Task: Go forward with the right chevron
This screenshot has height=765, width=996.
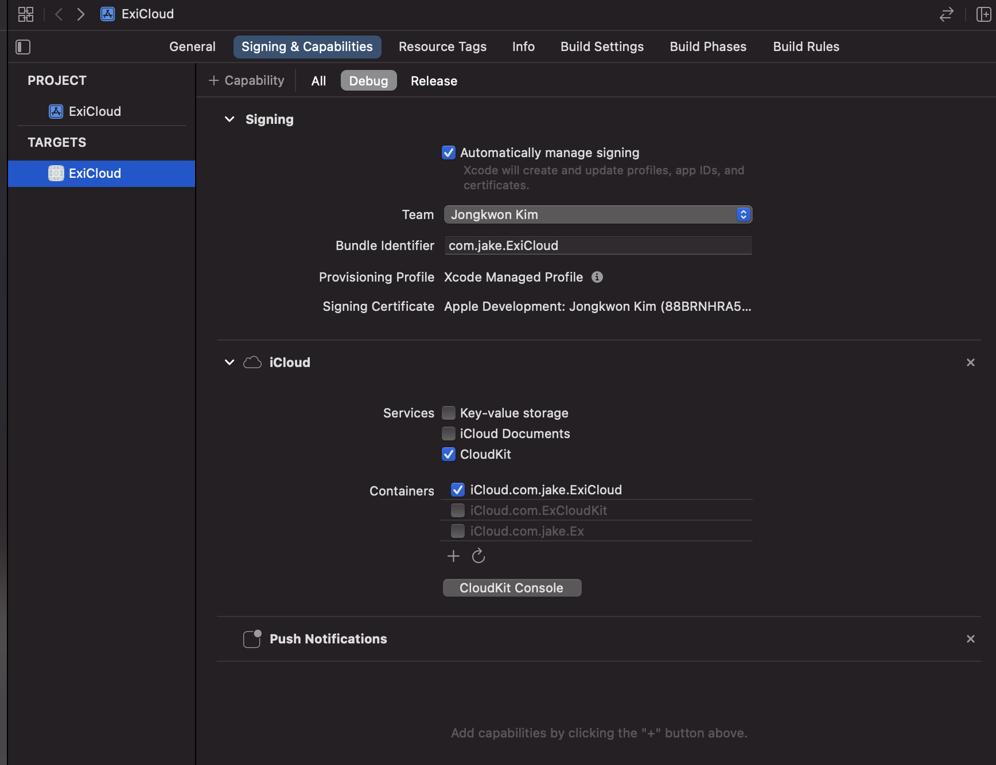Action: click(x=81, y=14)
